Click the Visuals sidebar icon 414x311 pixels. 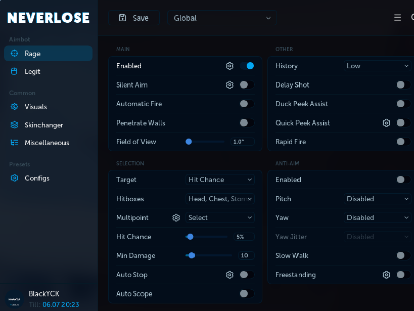pyautogui.click(x=14, y=107)
